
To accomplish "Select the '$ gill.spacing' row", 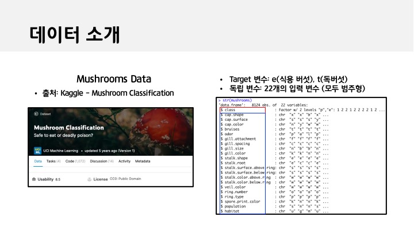I will 275,144.
